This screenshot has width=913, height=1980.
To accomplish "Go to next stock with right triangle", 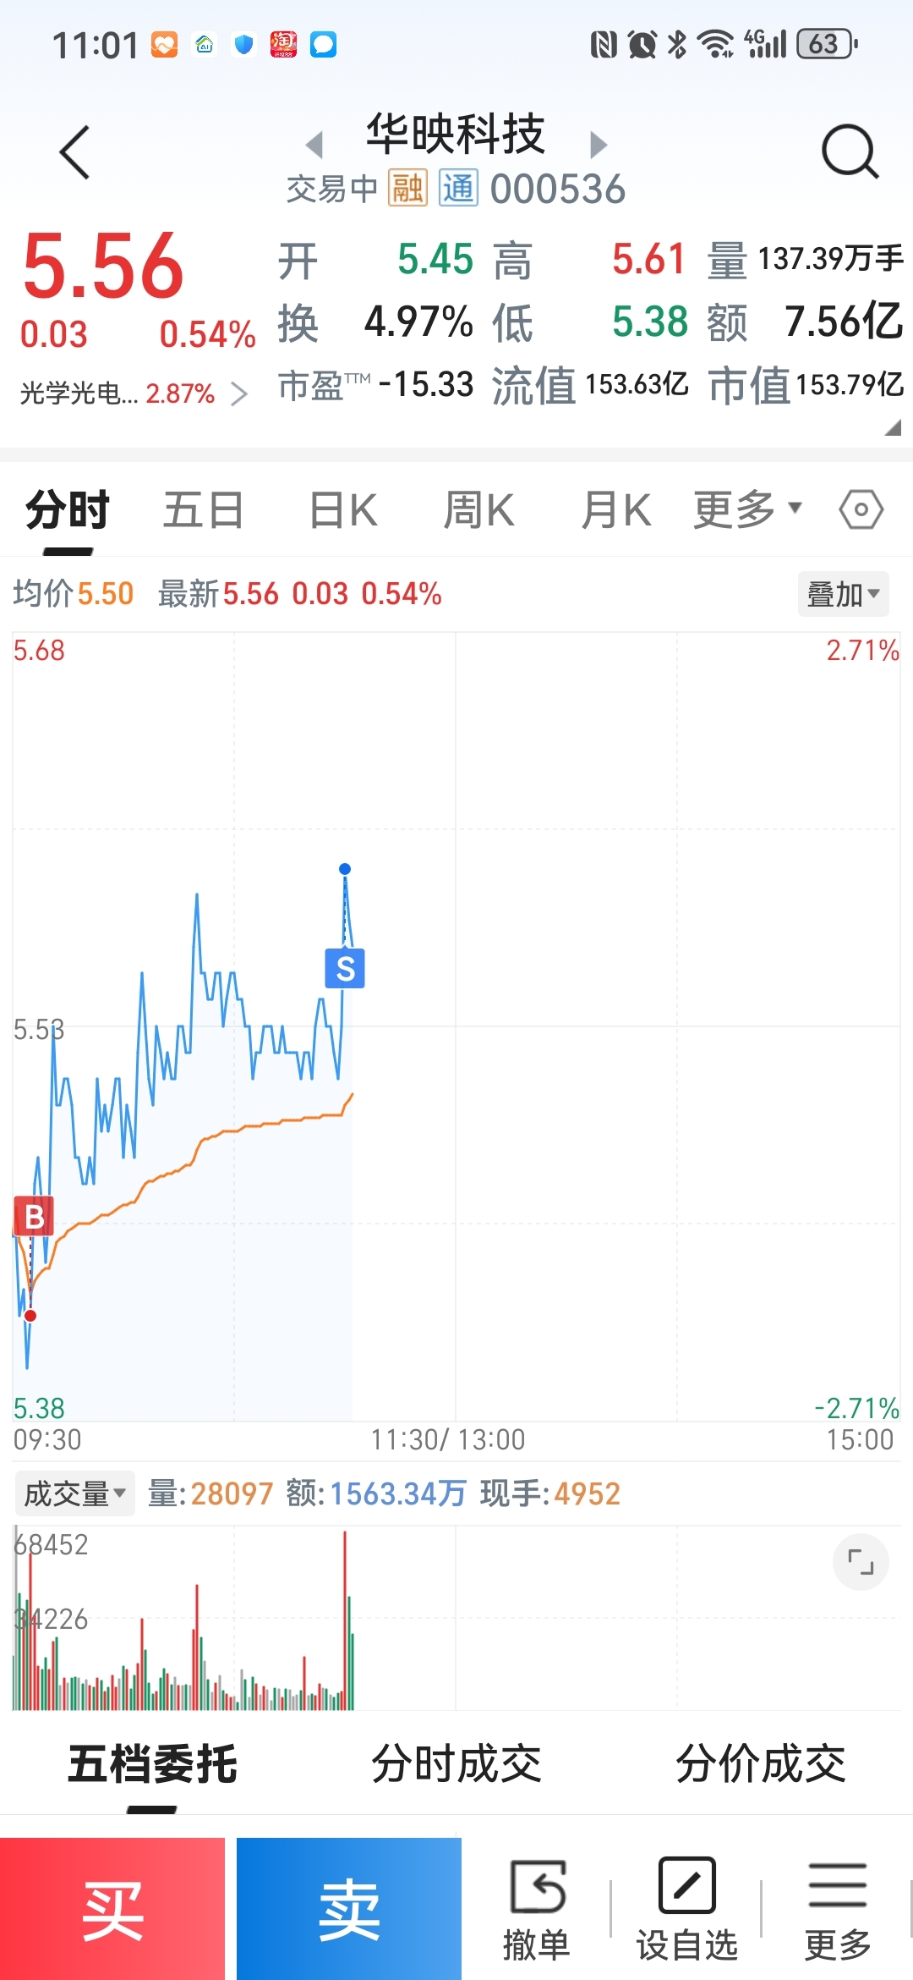I will coord(598,145).
